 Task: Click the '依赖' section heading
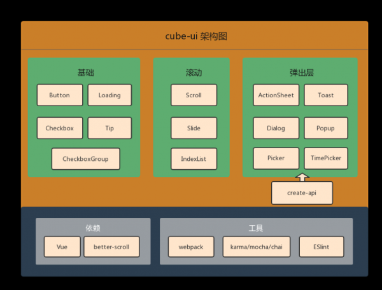93,228
